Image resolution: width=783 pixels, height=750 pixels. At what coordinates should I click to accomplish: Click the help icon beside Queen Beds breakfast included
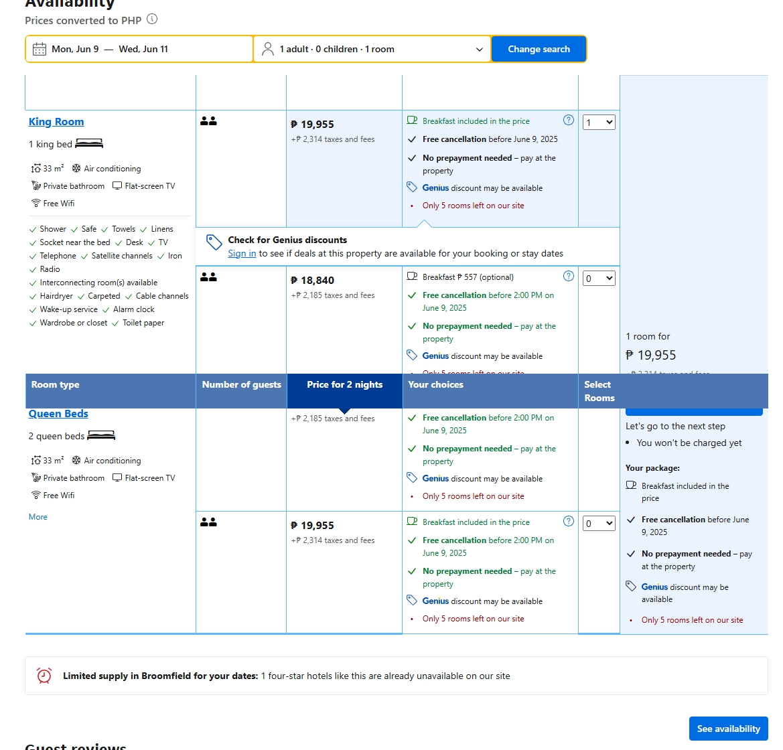coord(568,521)
